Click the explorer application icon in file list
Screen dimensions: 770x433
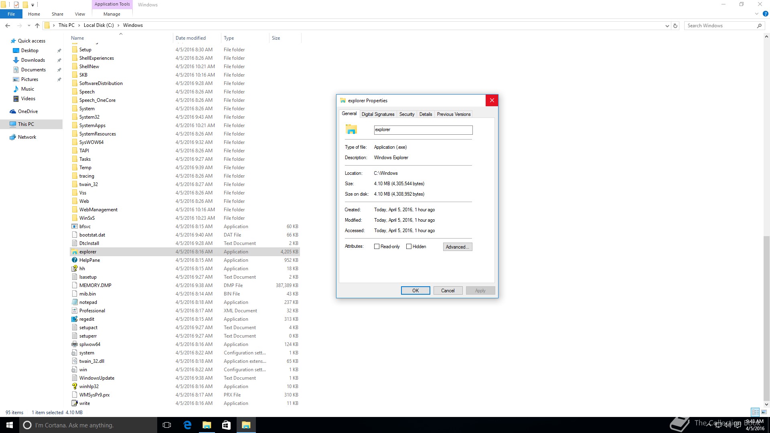(74, 252)
